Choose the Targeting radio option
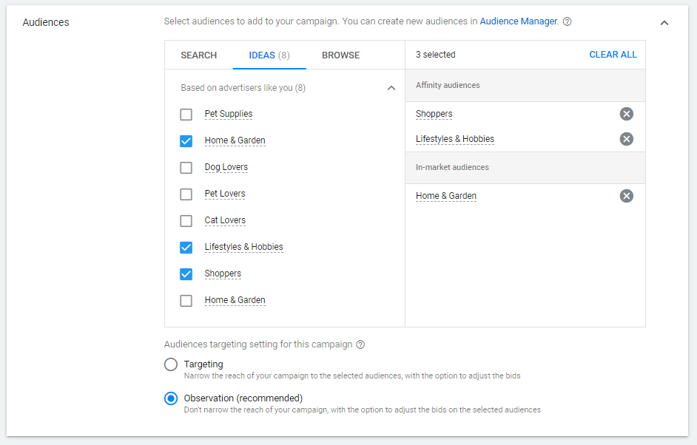This screenshot has width=697, height=445. pos(171,364)
